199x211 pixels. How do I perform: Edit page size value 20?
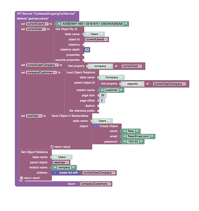(x=102, y=95)
